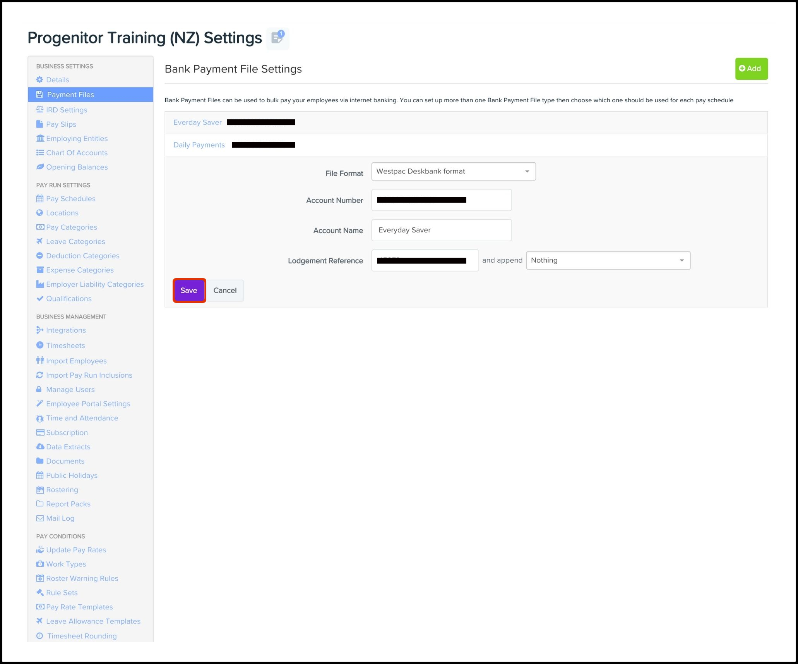Click the green Add button
The width and height of the screenshot is (798, 664).
pos(751,69)
